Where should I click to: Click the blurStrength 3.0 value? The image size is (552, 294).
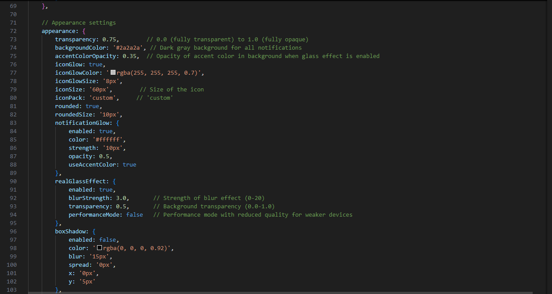(x=123, y=198)
